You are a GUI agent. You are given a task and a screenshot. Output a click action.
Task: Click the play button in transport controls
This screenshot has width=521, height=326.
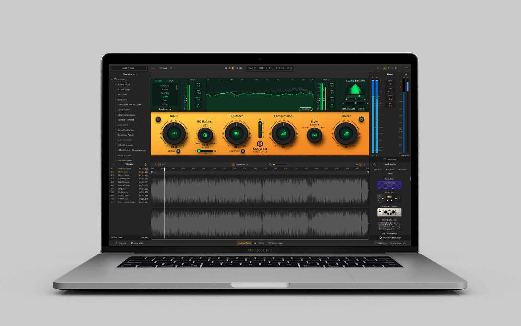pyautogui.click(x=233, y=68)
